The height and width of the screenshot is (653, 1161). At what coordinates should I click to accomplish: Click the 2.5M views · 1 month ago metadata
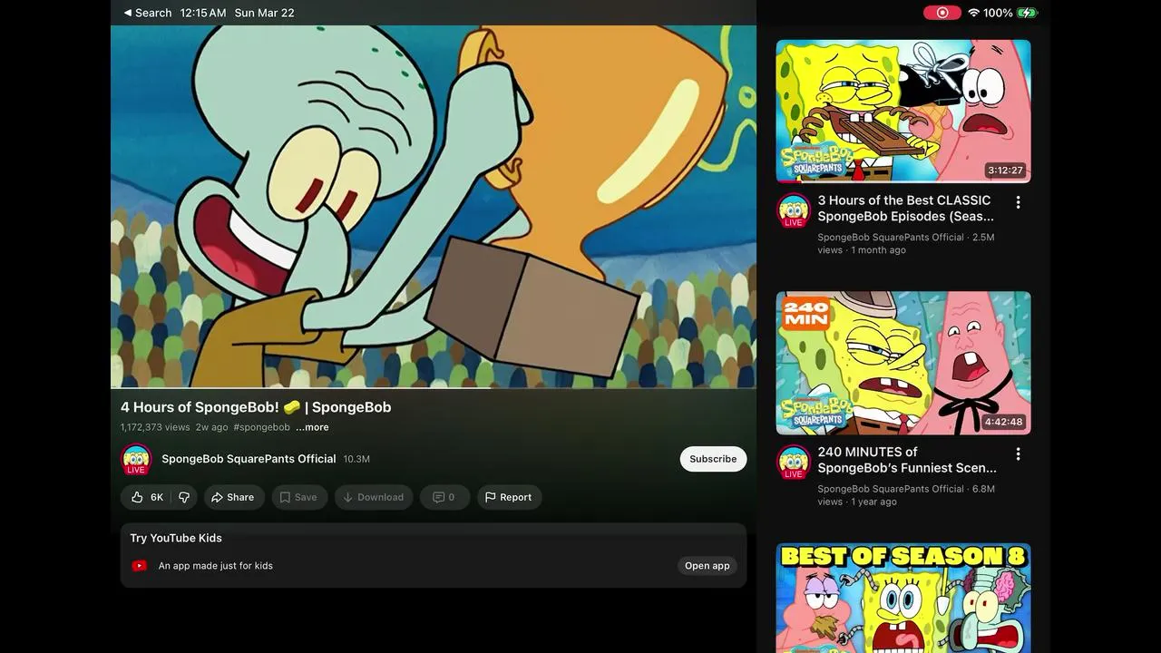point(906,243)
